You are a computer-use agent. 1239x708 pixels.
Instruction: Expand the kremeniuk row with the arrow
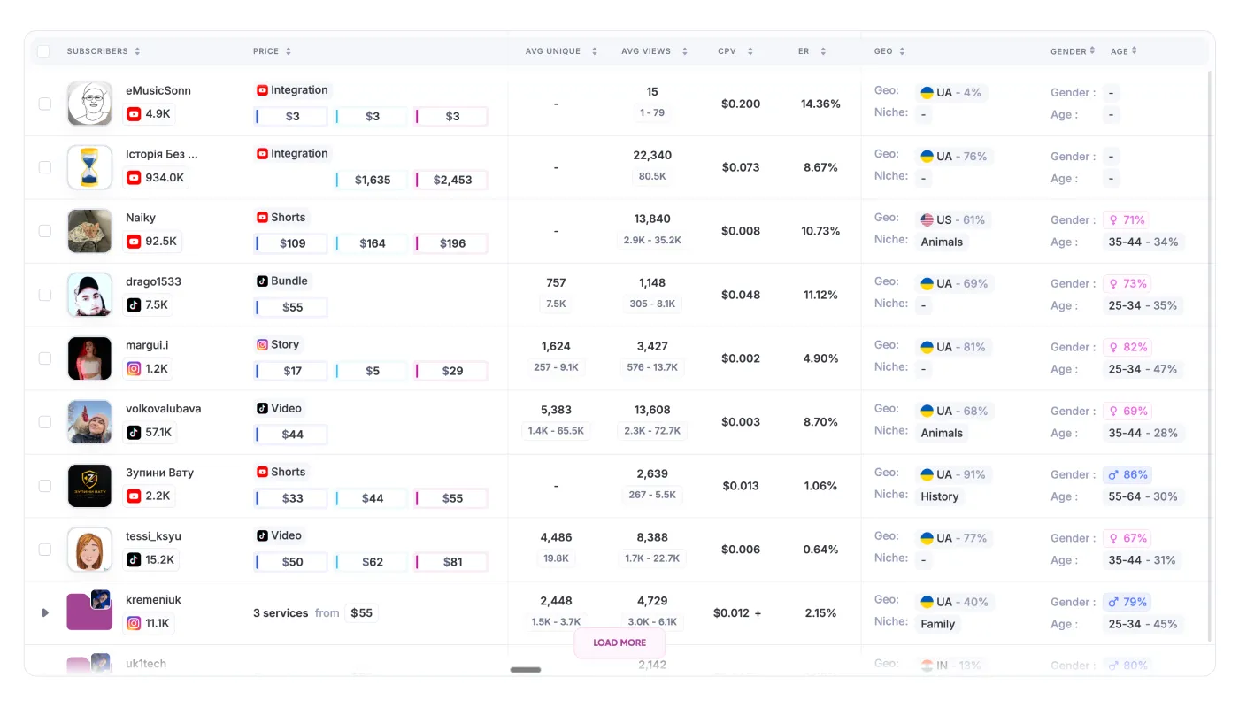tap(45, 612)
